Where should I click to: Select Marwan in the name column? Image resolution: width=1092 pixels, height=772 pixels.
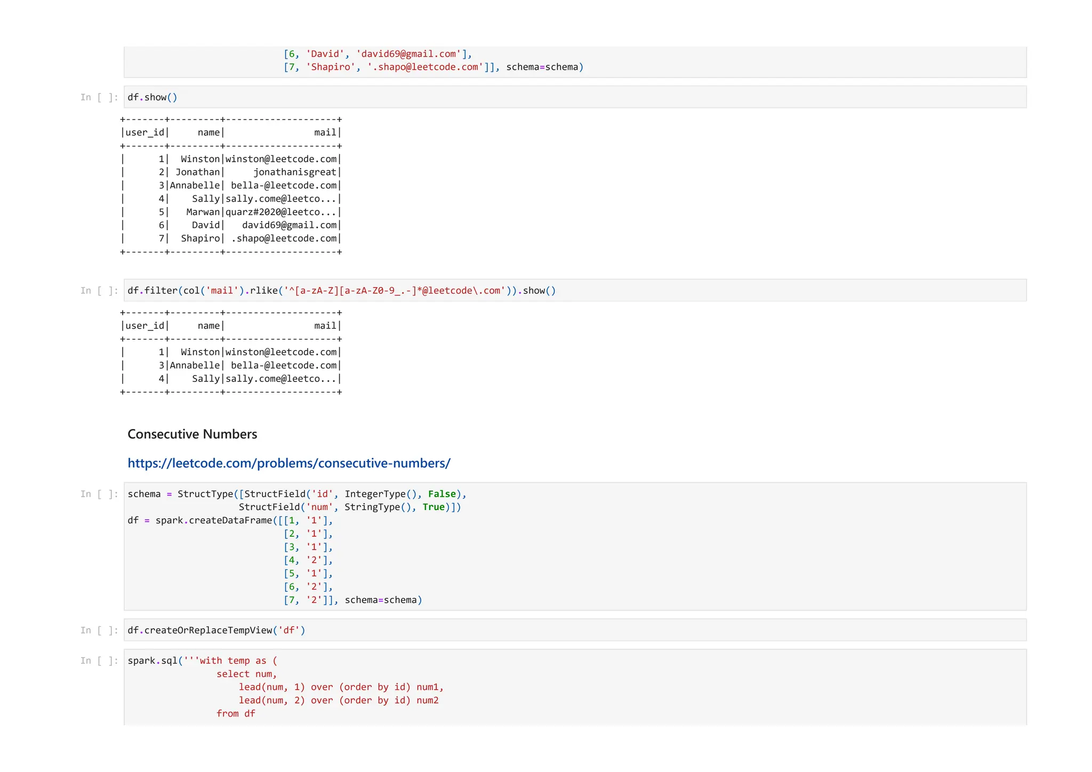pos(203,212)
